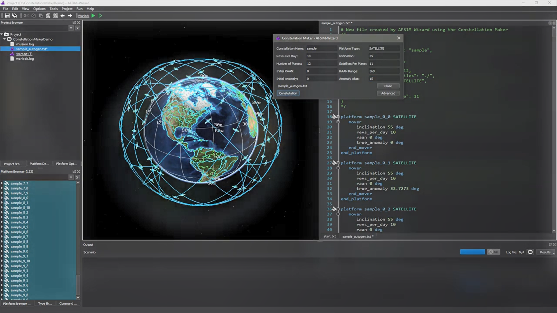Toggle code fold at line 27

pos(338,163)
